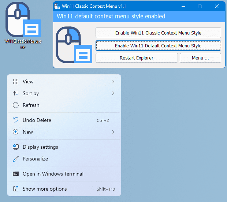The height and width of the screenshot is (202, 227).
Task: Click the Ctrl+Z shortcut text
Action: (x=103, y=120)
